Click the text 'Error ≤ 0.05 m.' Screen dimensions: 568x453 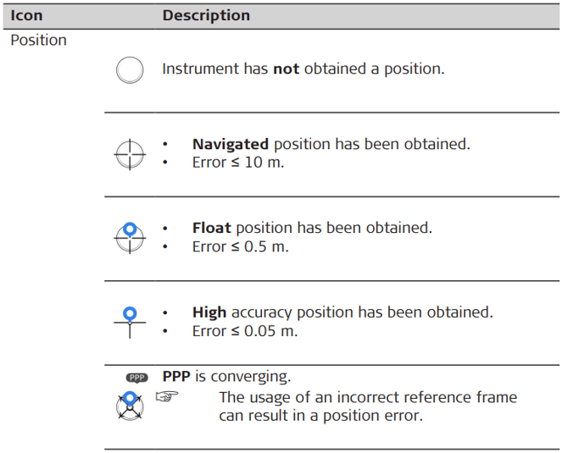[245, 330]
